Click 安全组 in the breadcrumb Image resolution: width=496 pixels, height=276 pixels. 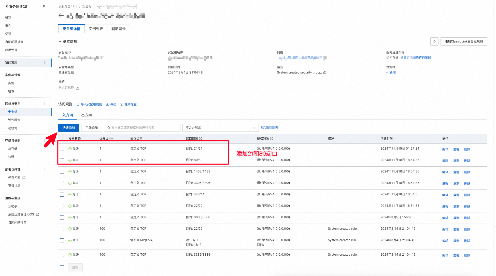(x=87, y=6)
